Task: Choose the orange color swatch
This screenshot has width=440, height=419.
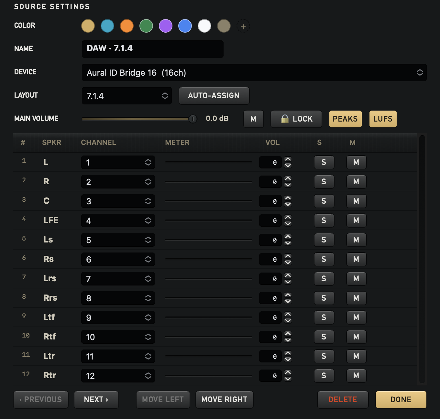Action: (127, 26)
